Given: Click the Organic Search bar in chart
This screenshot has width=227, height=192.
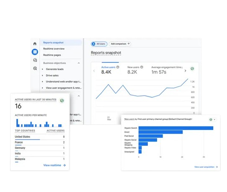Looking at the screenshot, I should (x=176, y=128).
